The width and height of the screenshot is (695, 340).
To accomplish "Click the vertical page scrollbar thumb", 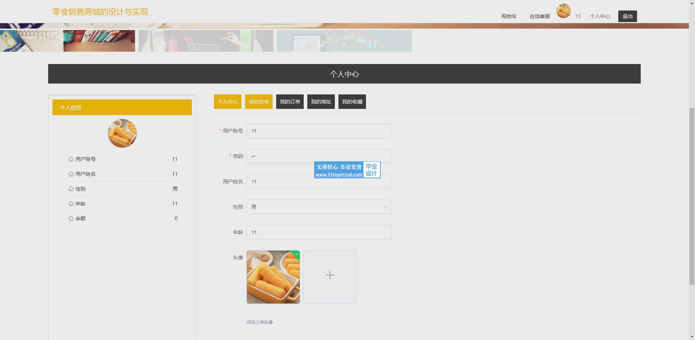I will tap(692, 196).
